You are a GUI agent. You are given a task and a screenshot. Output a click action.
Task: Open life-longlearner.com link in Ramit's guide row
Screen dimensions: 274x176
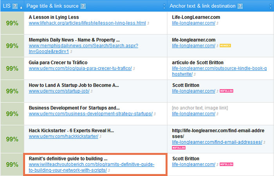coord(193,165)
